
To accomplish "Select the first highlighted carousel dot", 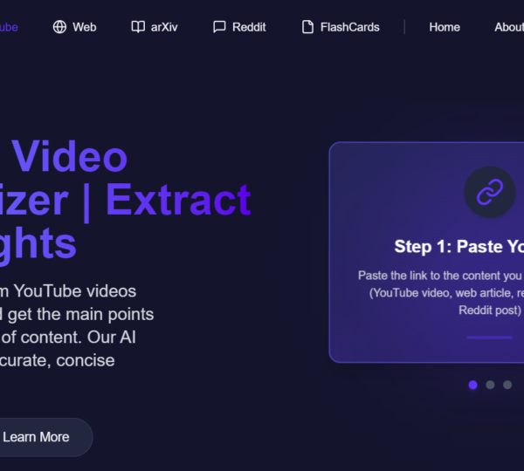I will [x=472, y=385].
